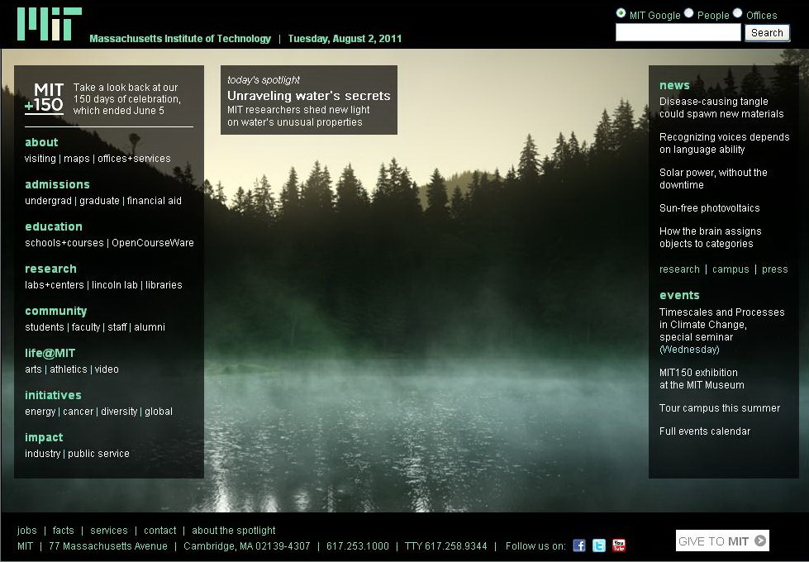The image size is (809, 562).
Task: Open the maps link
Action: tap(77, 159)
